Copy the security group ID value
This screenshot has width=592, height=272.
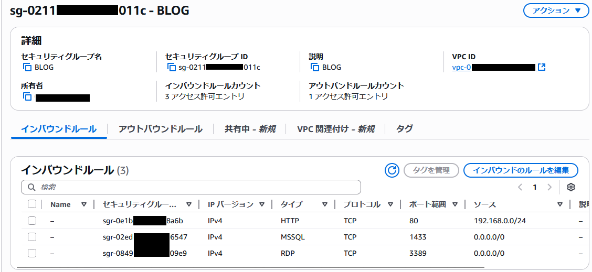(x=171, y=67)
